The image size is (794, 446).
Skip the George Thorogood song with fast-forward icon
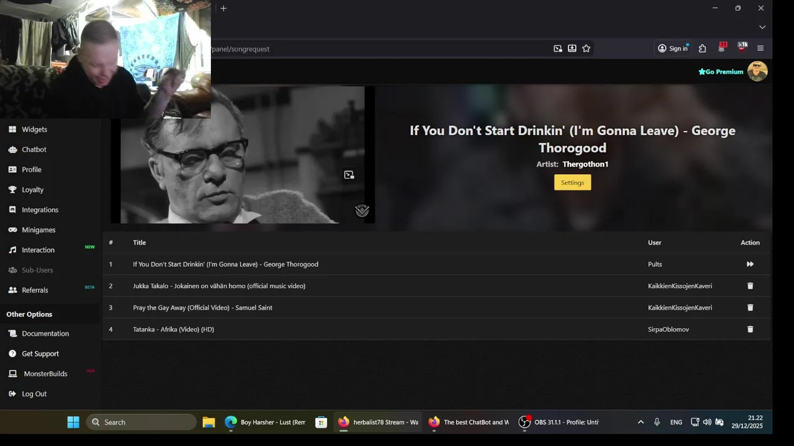(750, 264)
